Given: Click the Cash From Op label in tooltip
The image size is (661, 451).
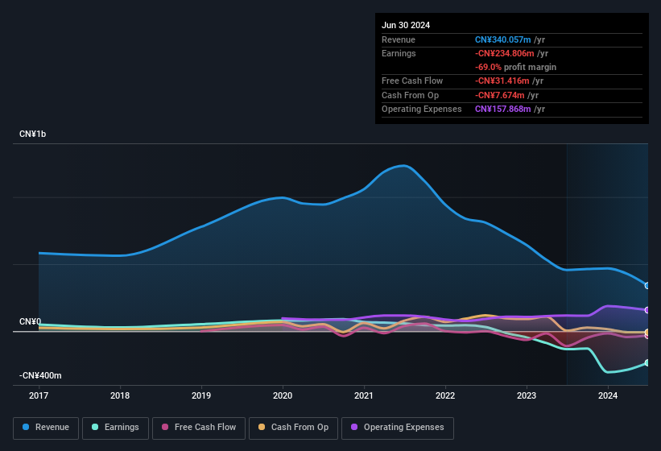Looking at the screenshot, I should click(x=410, y=95).
